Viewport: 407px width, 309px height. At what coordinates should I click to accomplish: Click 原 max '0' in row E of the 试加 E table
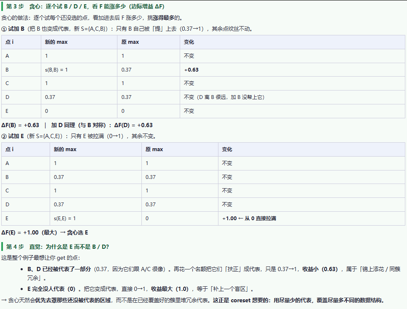coord(147,218)
